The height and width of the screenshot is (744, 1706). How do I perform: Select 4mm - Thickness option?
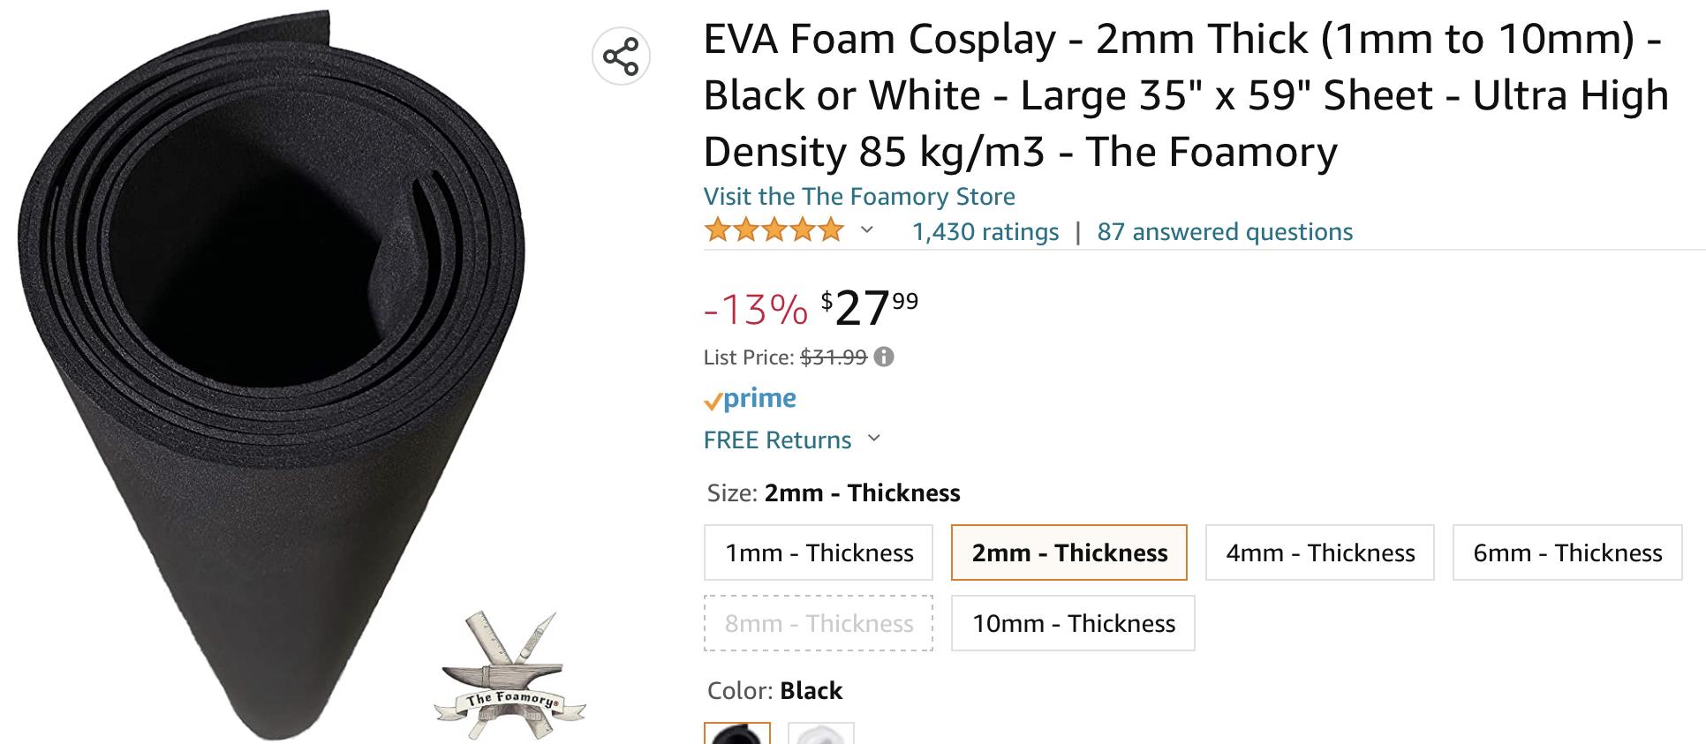1319,552
